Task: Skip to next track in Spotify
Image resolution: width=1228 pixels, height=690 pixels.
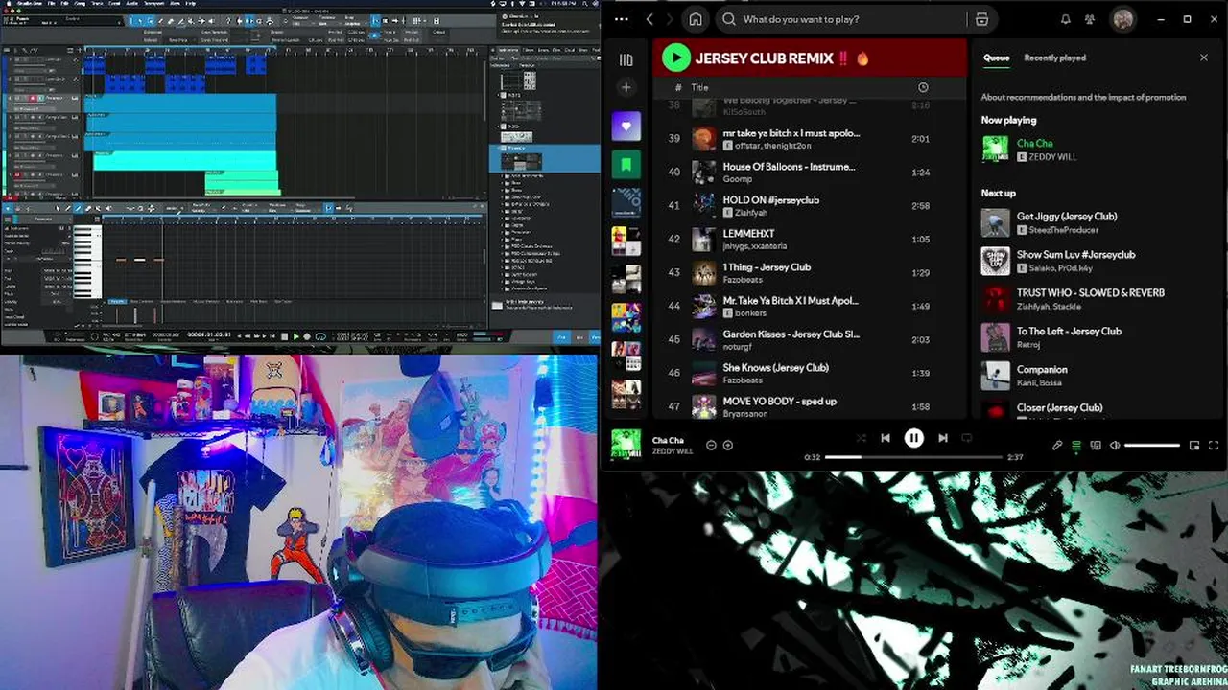Action: pos(943,438)
